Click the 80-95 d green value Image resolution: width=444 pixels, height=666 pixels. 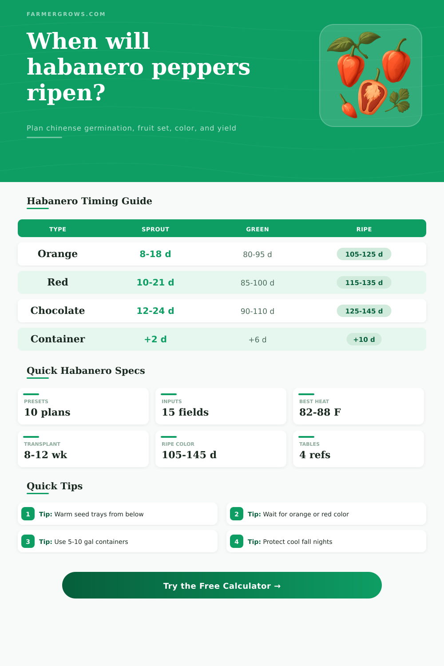coord(258,254)
